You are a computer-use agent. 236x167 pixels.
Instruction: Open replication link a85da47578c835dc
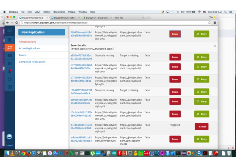coord(81,57)
